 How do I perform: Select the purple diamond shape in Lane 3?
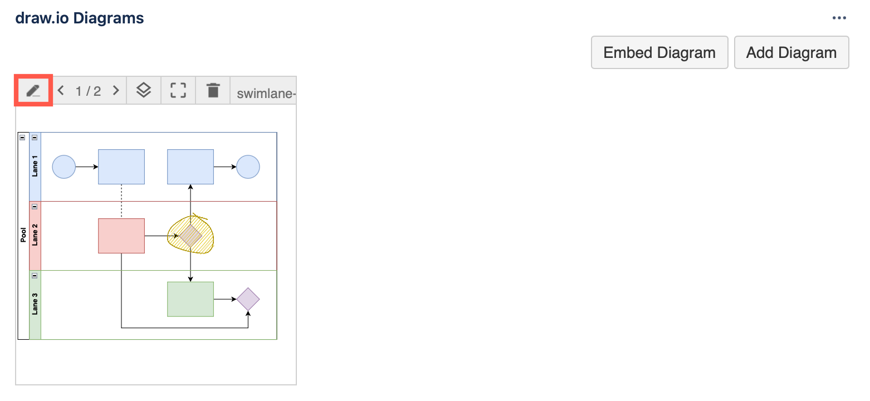tap(248, 299)
